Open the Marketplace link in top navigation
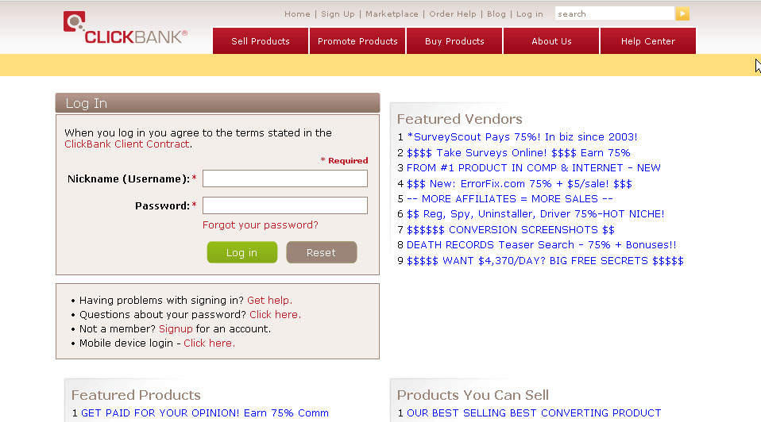The height and width of the screenshot is (422, 761). pyautogui.click(x=392, y=14)
